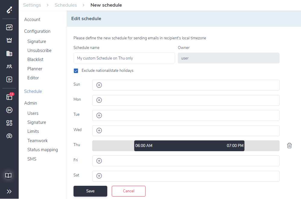The height and width of the screenshot is (199, 301).
Task: Select the Thursday 06:00 AM to 07:00 PM range bar
Action: tap(189, 146)
